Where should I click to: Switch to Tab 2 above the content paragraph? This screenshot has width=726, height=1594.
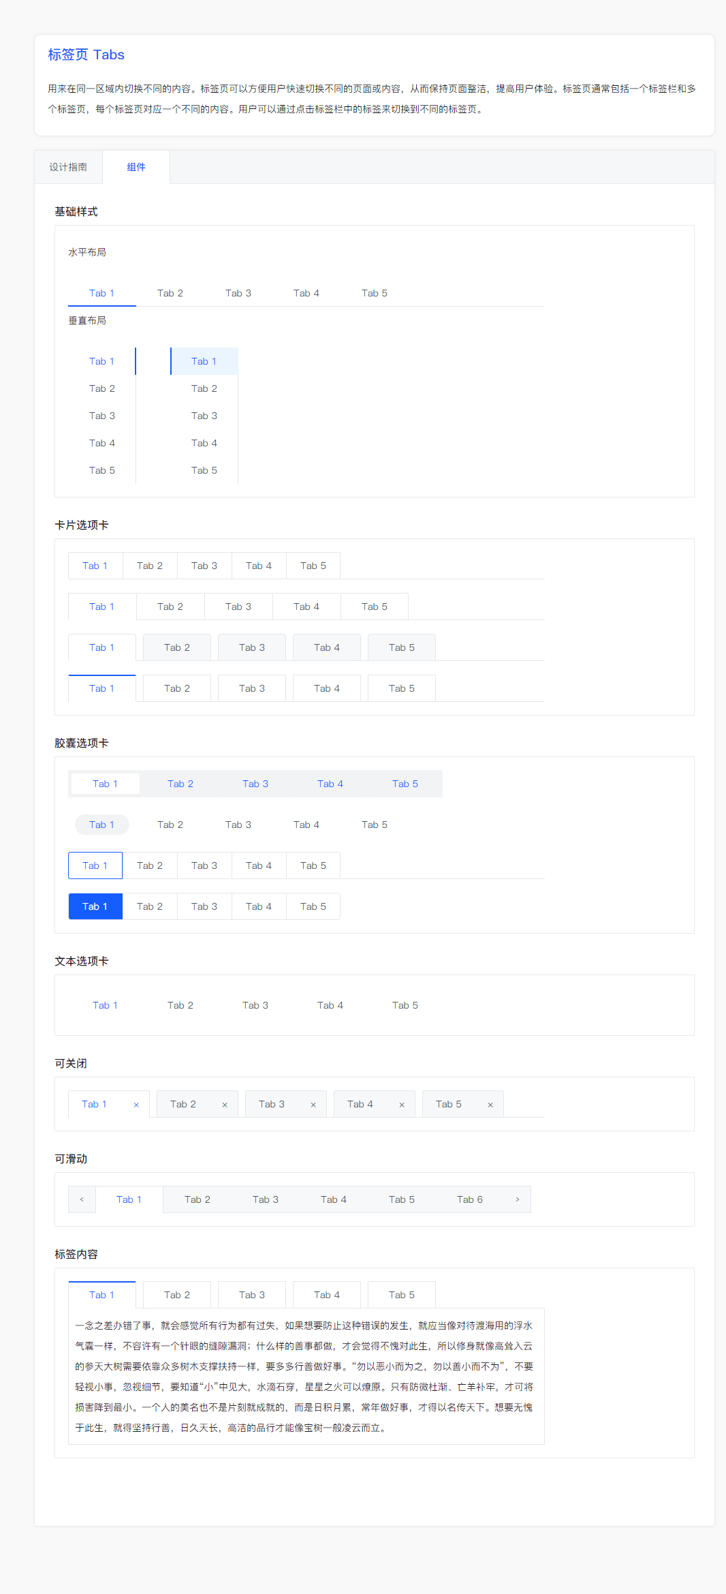[177, 1295]
